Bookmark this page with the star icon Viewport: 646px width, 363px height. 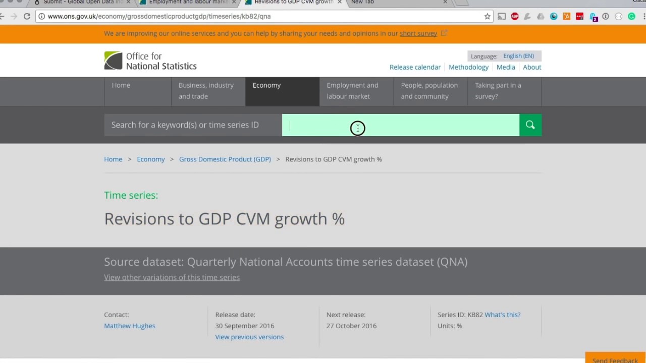point(488,16)
